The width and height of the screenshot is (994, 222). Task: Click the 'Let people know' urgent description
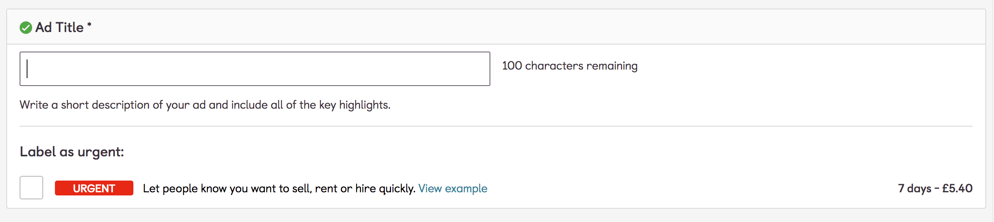tap(279, 188)
